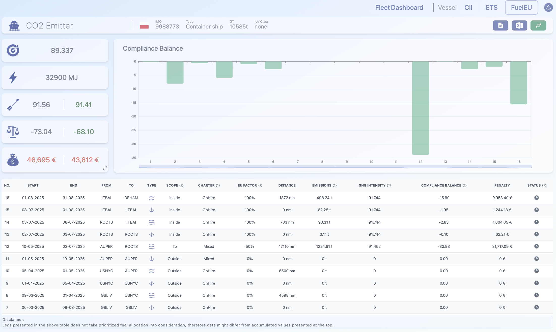The image size is (556, 332).
Task: Click EU Factor help question mark
Action: click(260, 186)
